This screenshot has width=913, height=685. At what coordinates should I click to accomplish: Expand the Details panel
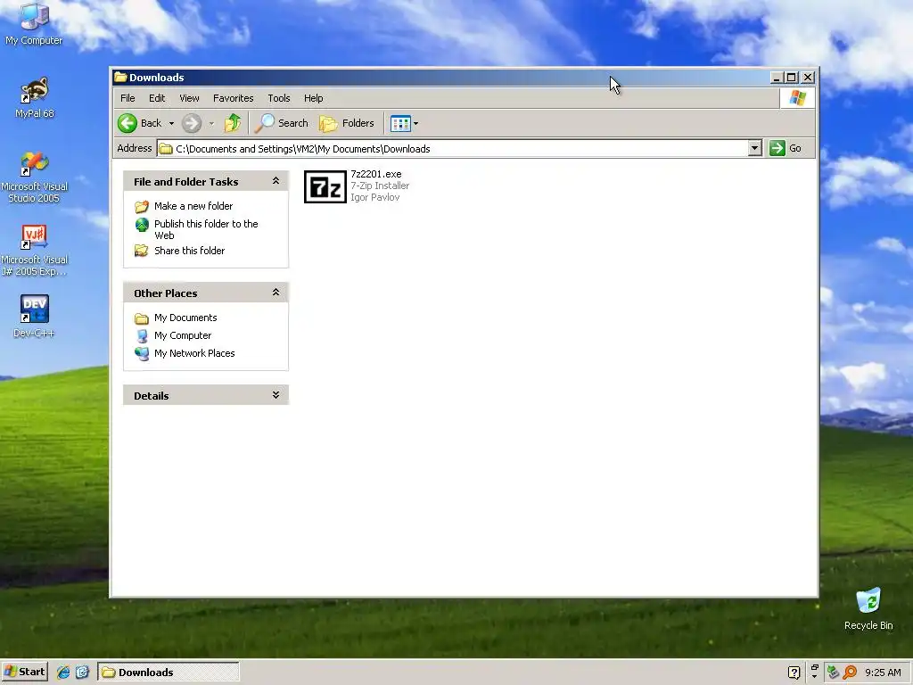(x=276, y=395)
